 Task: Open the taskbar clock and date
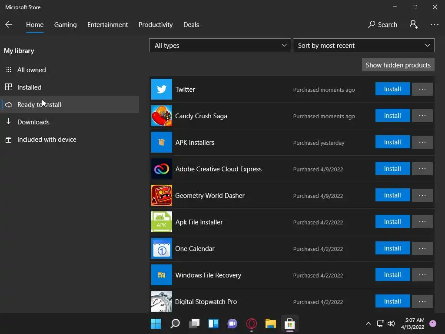413,324
